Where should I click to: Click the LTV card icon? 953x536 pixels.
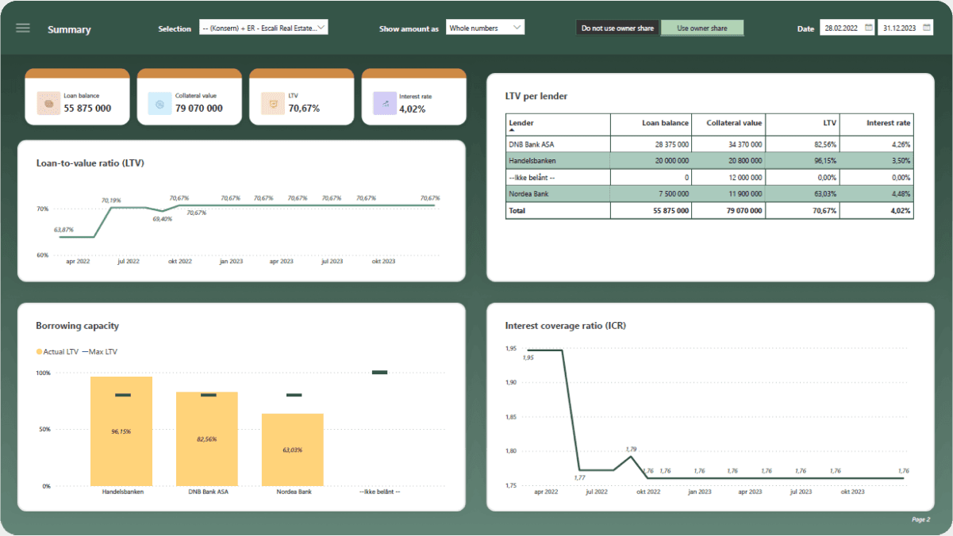(273, 103)
